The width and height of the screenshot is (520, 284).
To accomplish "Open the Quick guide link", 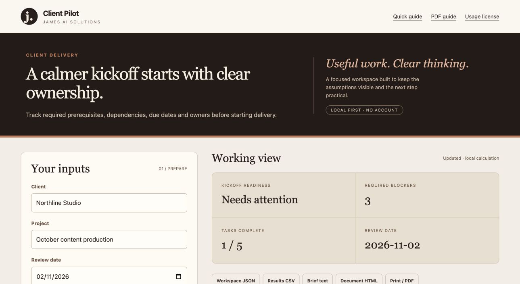I will [x=407, y=17].
